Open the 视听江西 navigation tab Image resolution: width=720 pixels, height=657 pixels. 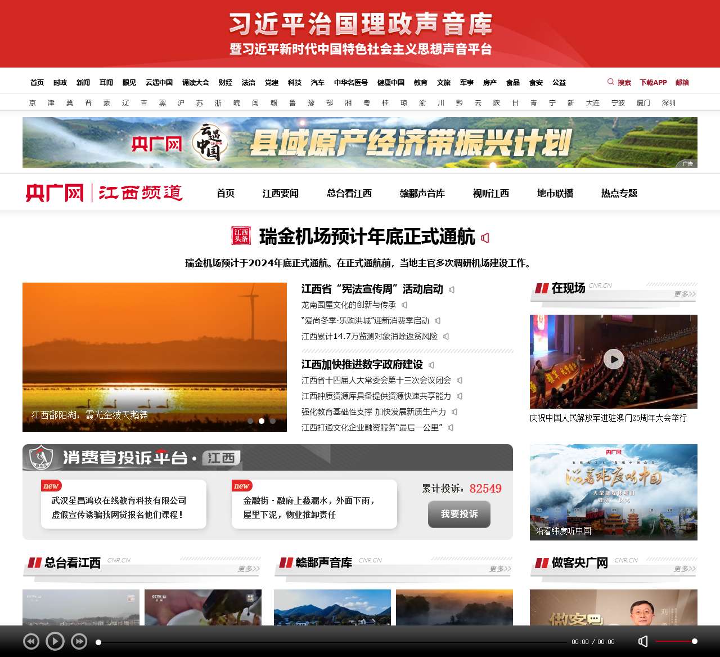click(x=490, y=193)
